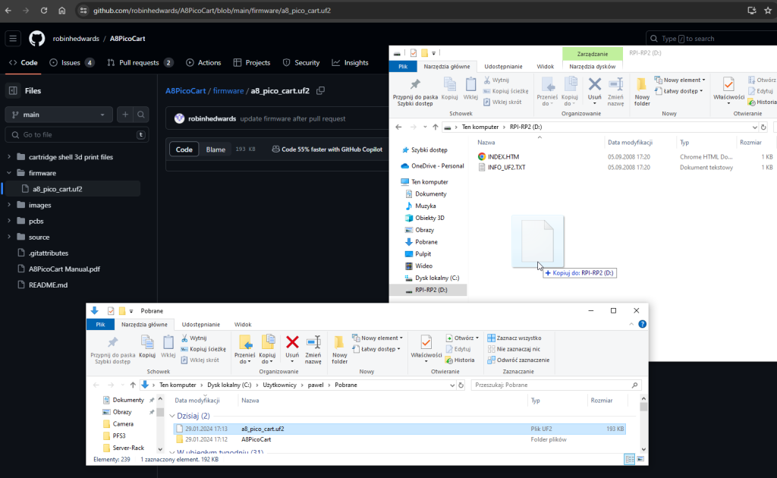
Task: Switch to details view in Pobrane status bar
Action: click(x=629, y=459)
